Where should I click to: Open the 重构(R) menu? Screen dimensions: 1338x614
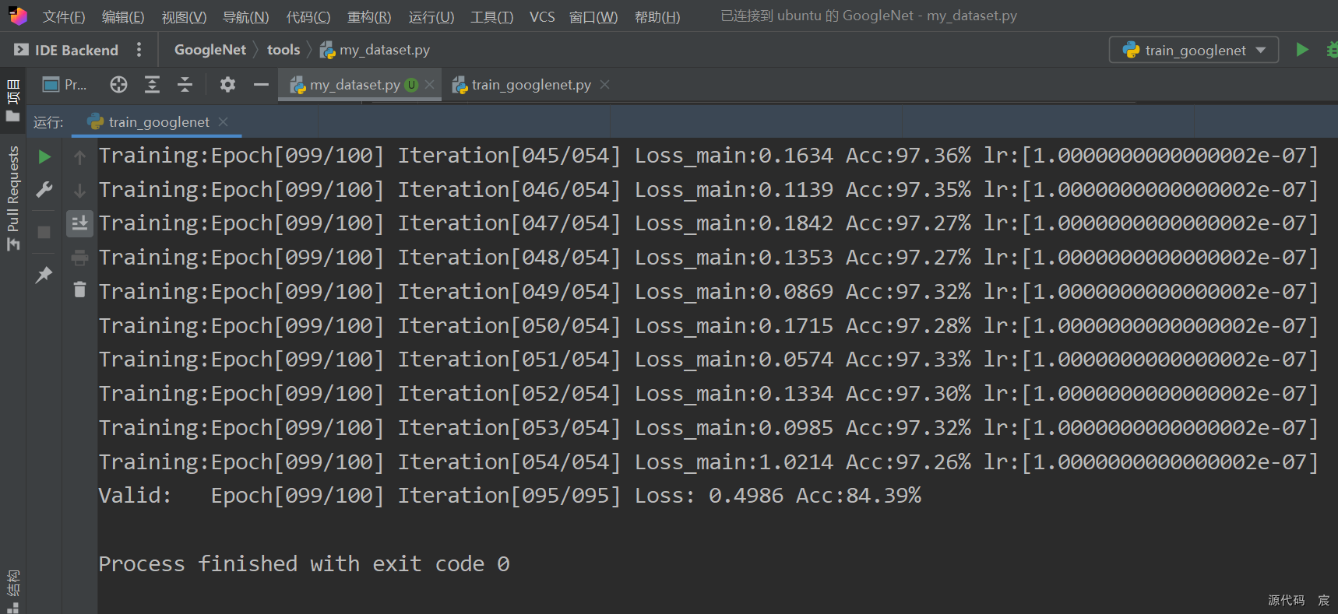coord(369,16)
